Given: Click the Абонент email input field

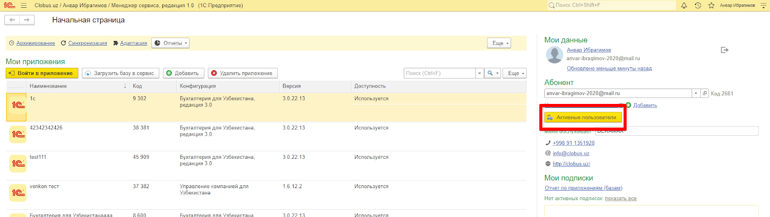Looking at the screenshot, I should (x=618, y=93).
